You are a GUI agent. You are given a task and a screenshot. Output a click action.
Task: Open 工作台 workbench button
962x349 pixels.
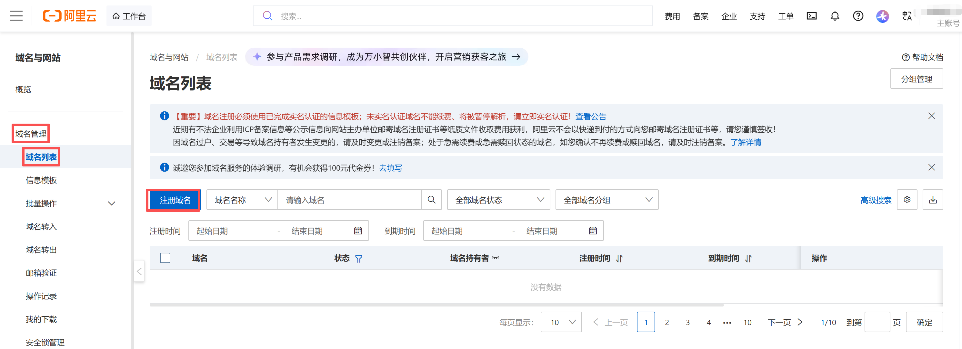[129, 16]
